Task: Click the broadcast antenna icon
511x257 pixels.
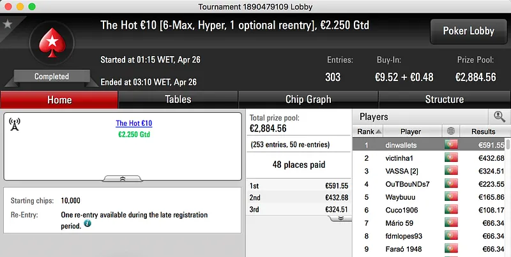Action: tap(15, 124)
